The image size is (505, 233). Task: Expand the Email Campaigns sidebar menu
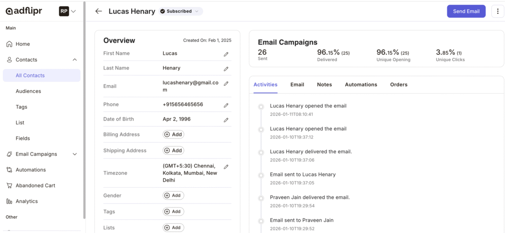[74, 154]
